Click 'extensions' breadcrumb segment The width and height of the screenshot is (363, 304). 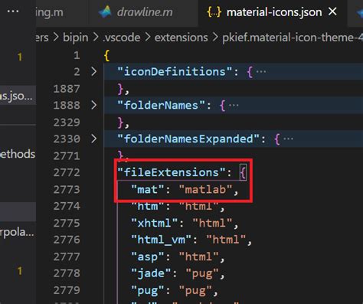click(x=181, y=38)
